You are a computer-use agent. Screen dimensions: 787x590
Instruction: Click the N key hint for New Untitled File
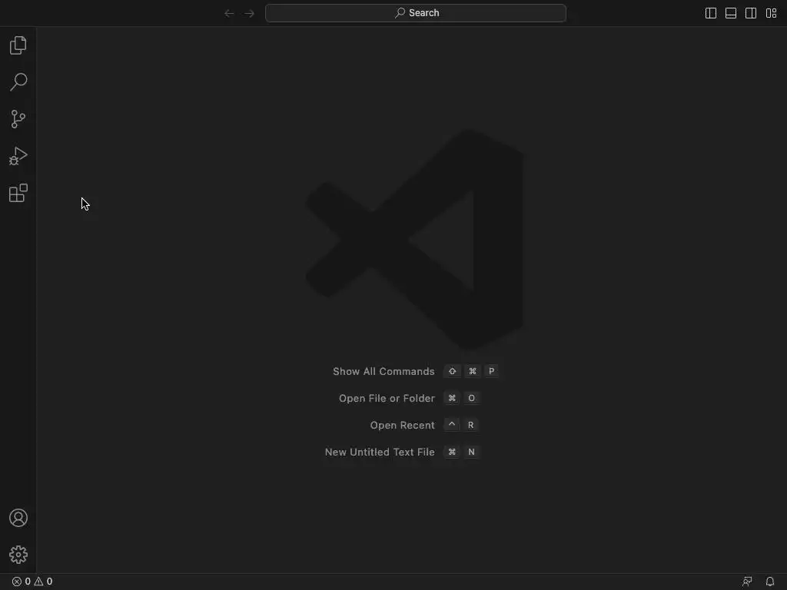[471, 452]
